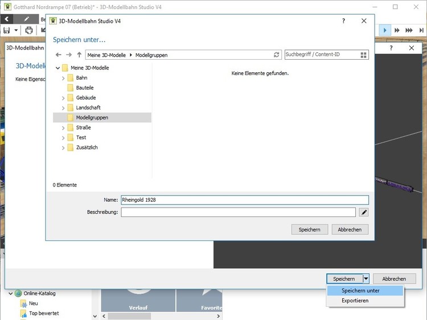
Task: Switch view with the grid icon
Action: tap(363, 55)
